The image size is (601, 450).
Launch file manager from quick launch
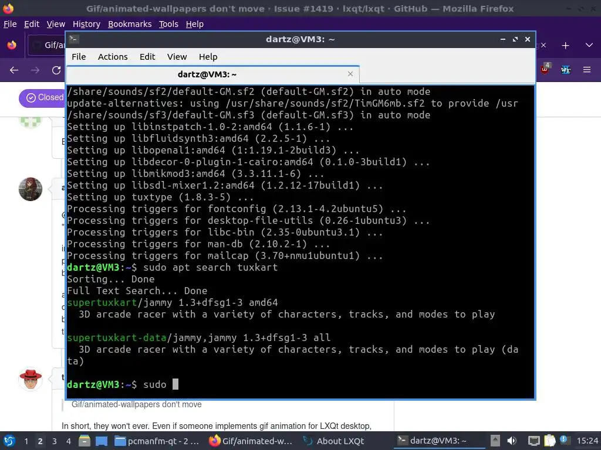[x=85, y=441]
